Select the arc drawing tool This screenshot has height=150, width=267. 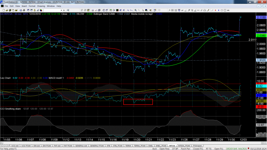coord(212,10)
